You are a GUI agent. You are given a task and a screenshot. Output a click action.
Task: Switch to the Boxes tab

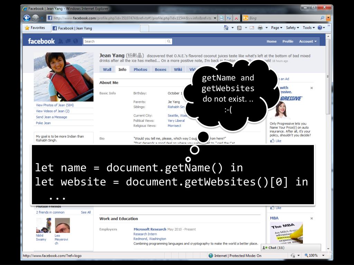click(160, 69)
